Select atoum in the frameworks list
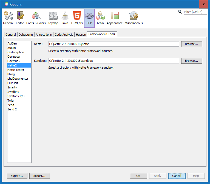 (19, 48)
